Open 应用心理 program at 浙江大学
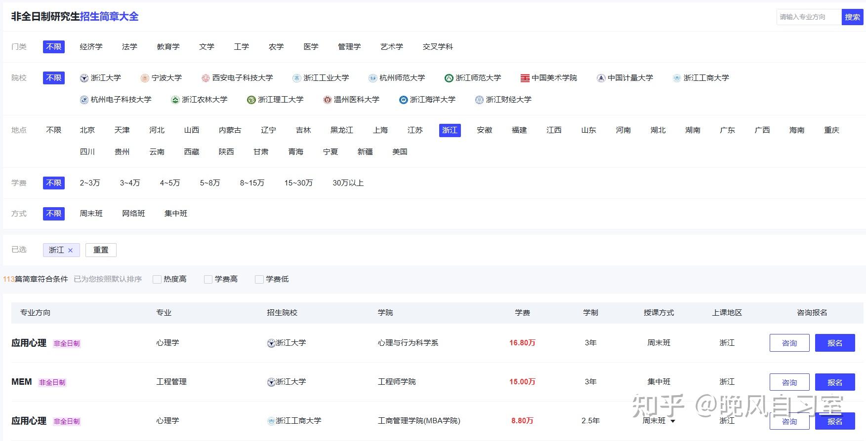Viewport: 866px width, 441px height. [x=29, y=343]
